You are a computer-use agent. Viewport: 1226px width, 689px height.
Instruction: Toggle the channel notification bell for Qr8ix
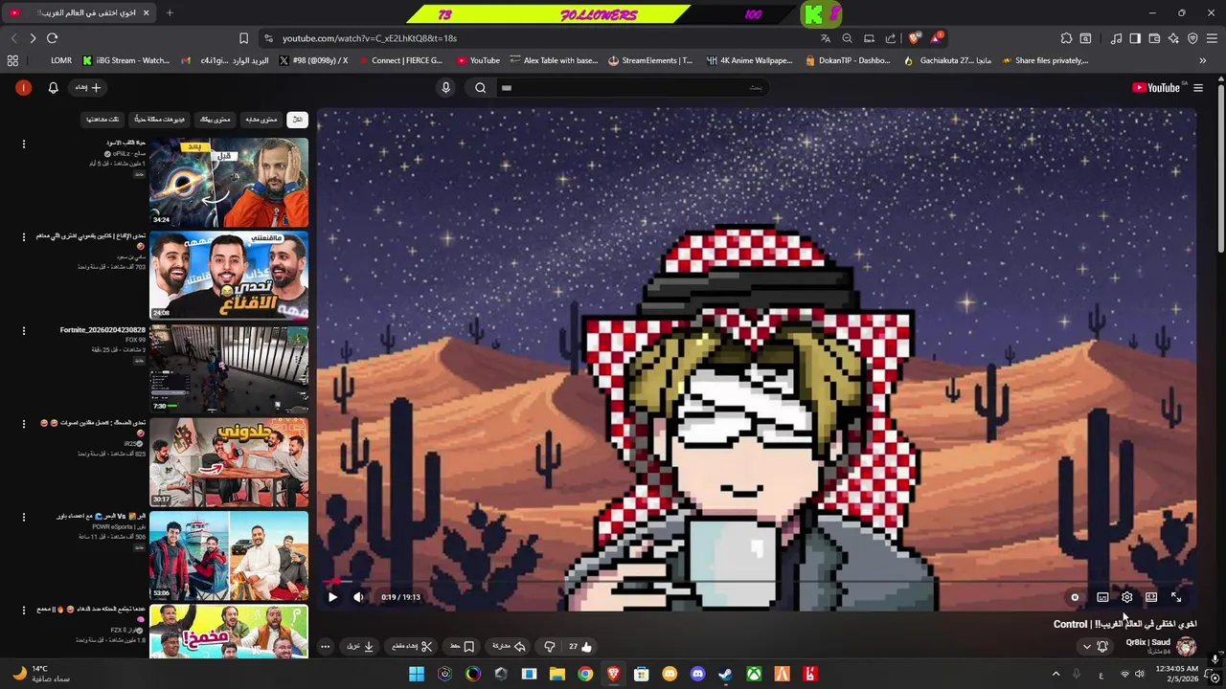[1102, 646]
